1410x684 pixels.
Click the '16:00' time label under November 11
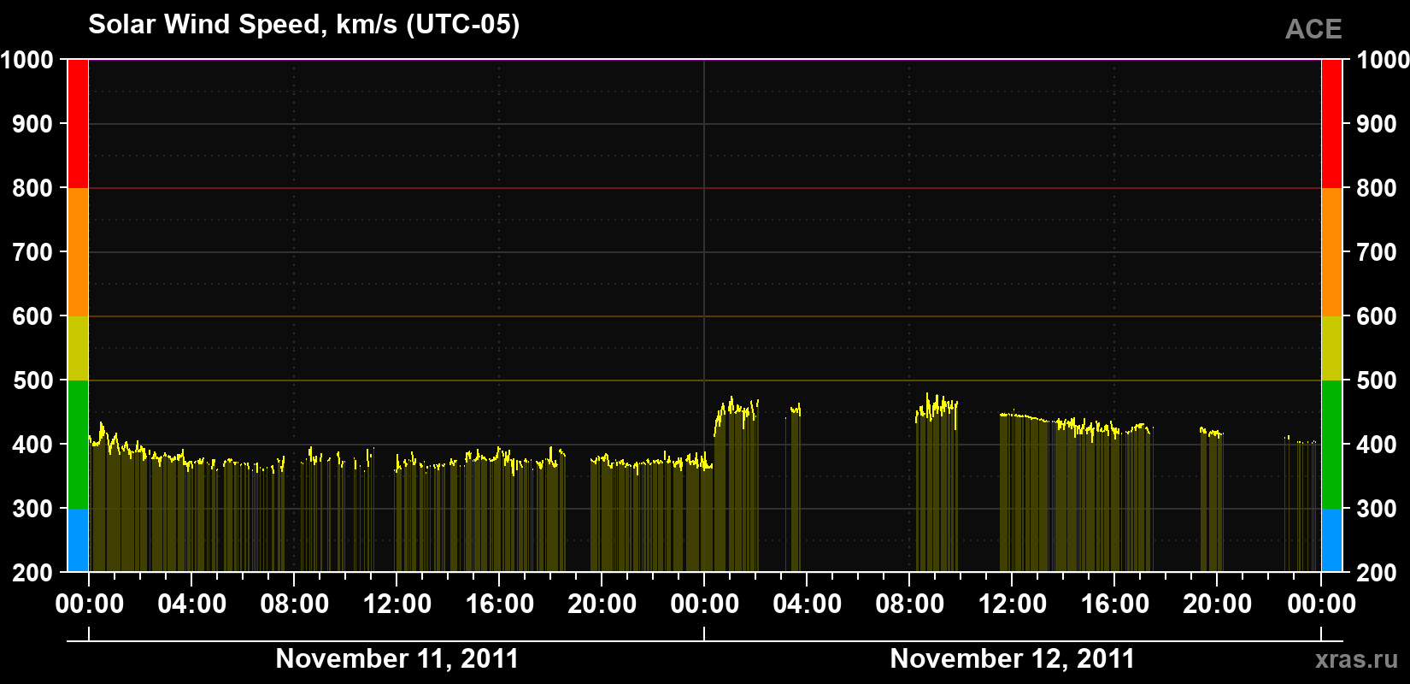pyautogui.click(x=500, y=604)
